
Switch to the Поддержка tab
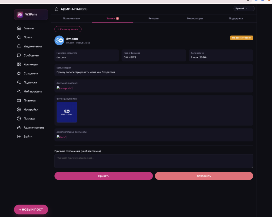[236, 18]
